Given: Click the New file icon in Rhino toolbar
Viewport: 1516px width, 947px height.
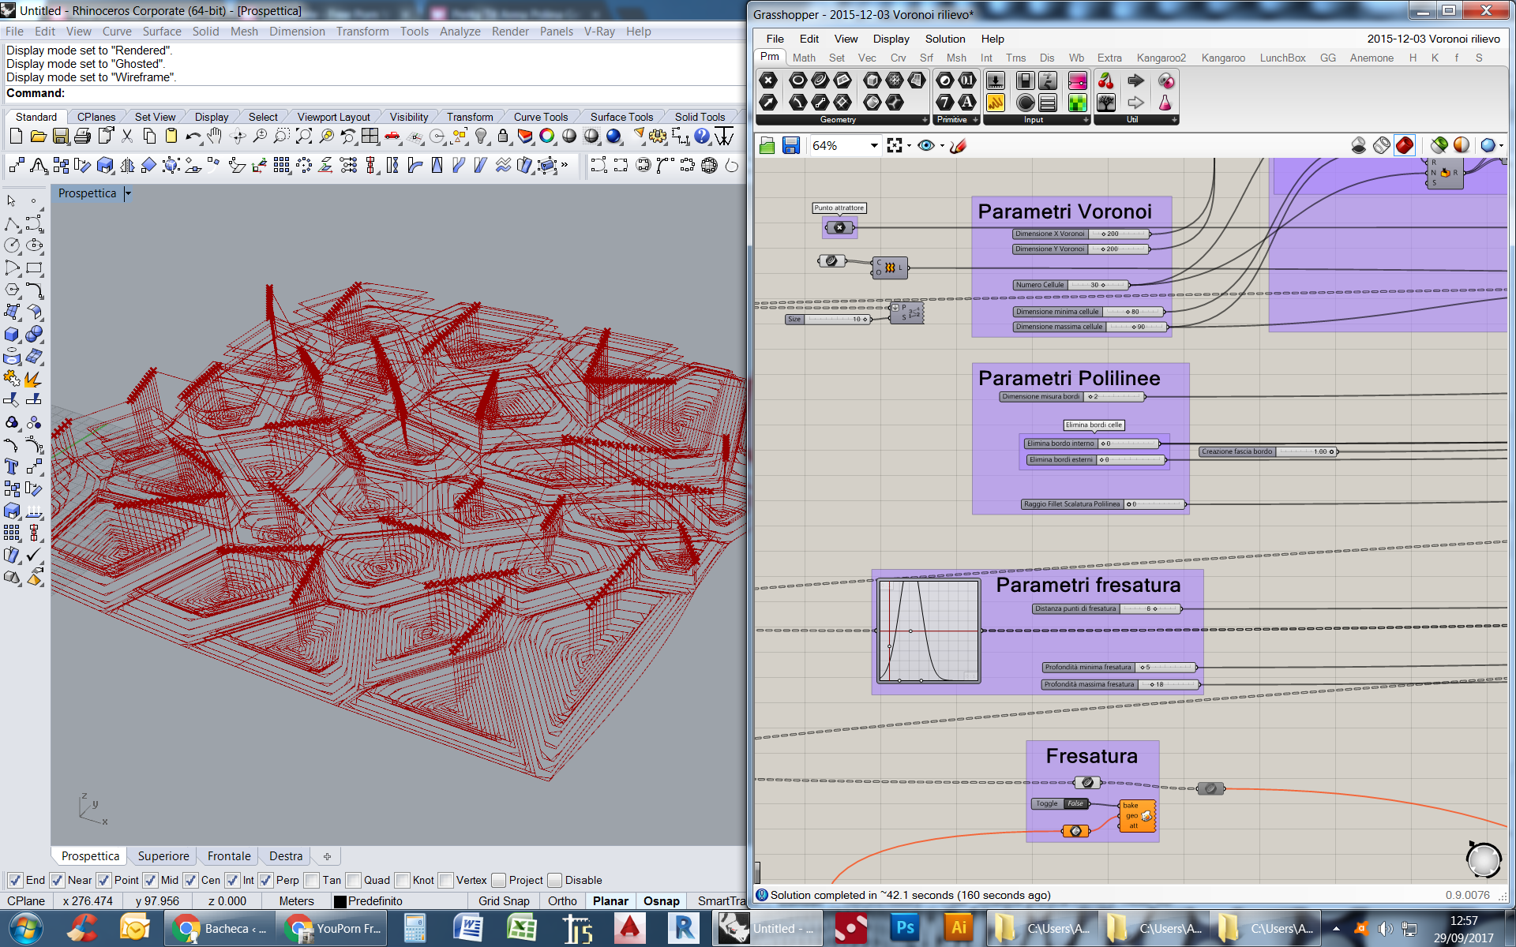Looking at the screenshot, I should [16, 137].
